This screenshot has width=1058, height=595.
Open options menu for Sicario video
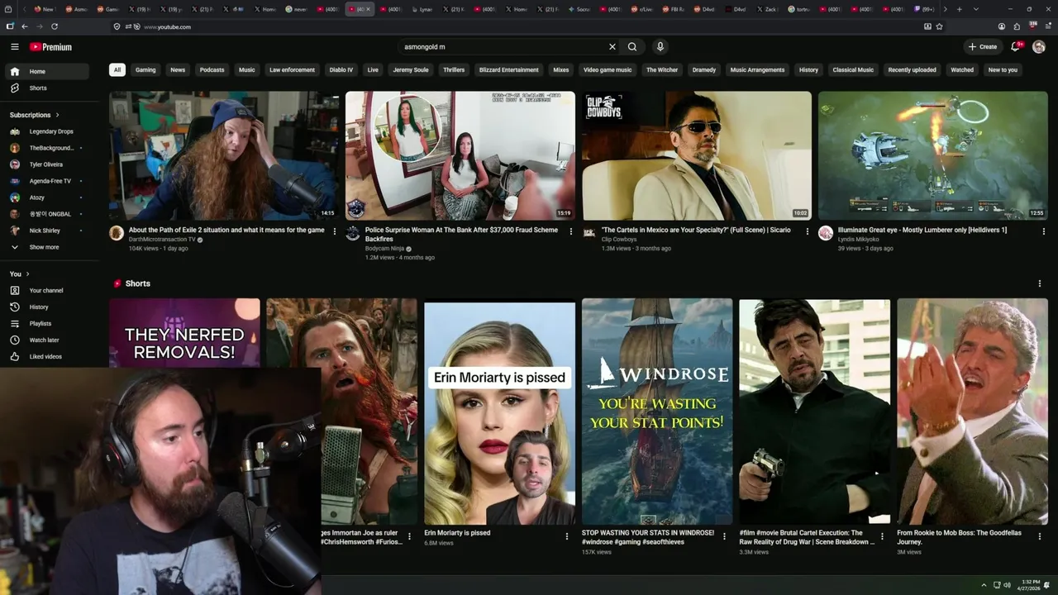[808, 231]
